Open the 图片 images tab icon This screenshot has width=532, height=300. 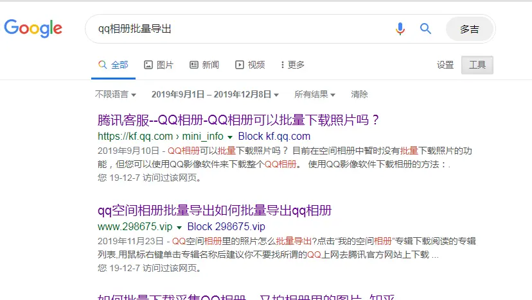tap(148, 65)
